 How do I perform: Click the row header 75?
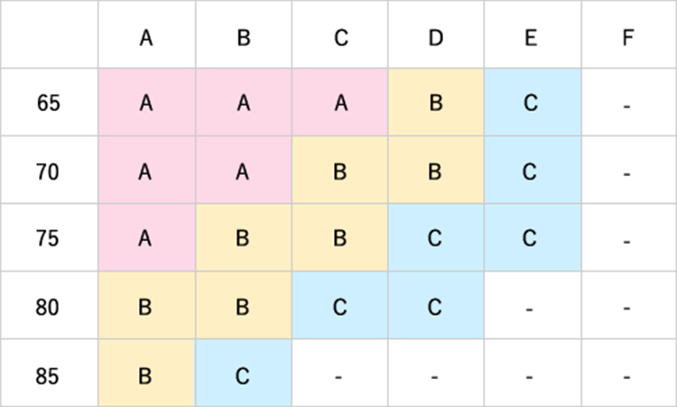pos(49,239)
